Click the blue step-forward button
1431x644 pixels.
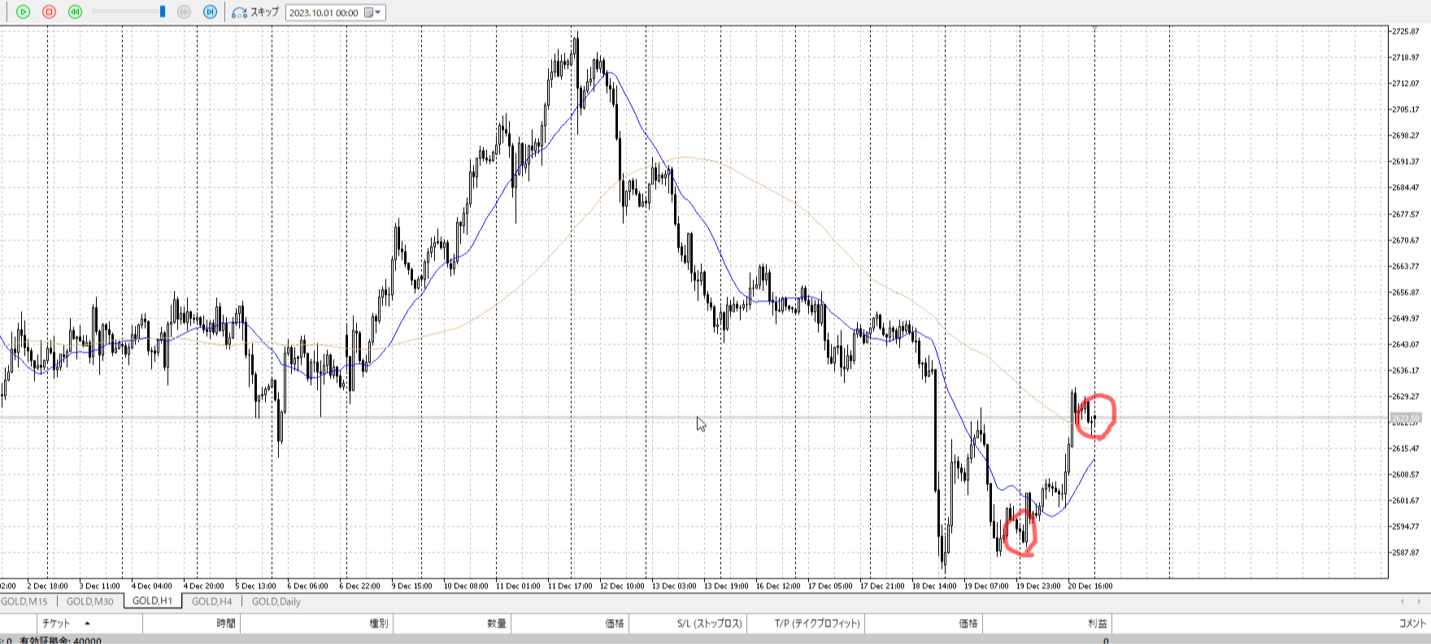pyautogui.click(x=210, y=12)
